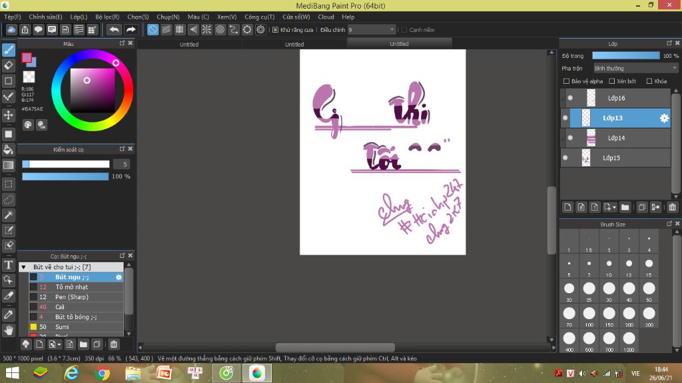
Task: Add a new layer in Lớp panel
Action: [567, 207]
